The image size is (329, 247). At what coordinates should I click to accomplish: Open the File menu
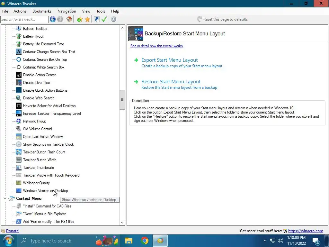click(5, 11)
